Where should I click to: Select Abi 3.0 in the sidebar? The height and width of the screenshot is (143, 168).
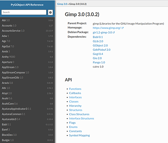[x=27, y=20]
